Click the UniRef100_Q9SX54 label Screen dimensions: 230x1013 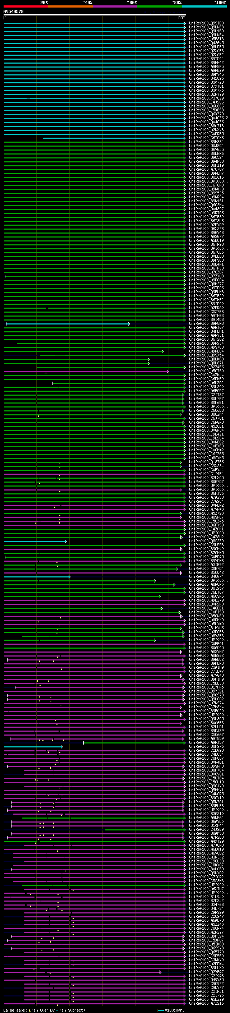pyautogui.click(x=206, y=355)
